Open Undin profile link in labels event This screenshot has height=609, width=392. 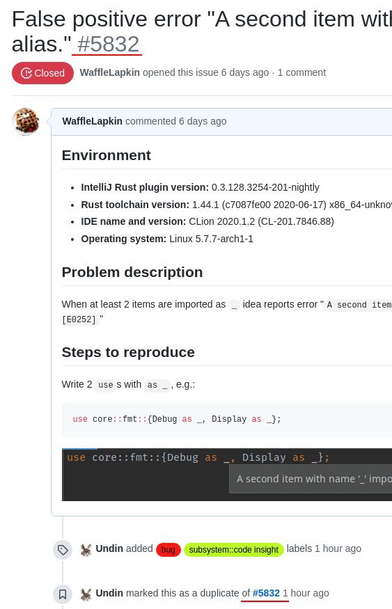109,548
